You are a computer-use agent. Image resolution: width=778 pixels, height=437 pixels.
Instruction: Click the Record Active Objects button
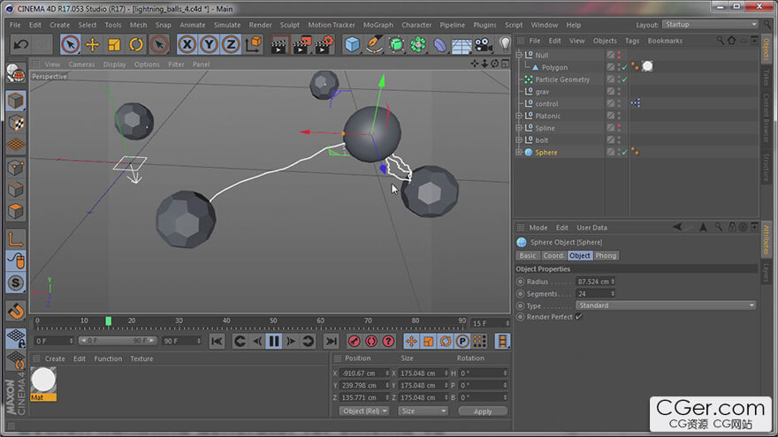coord(354,341)
